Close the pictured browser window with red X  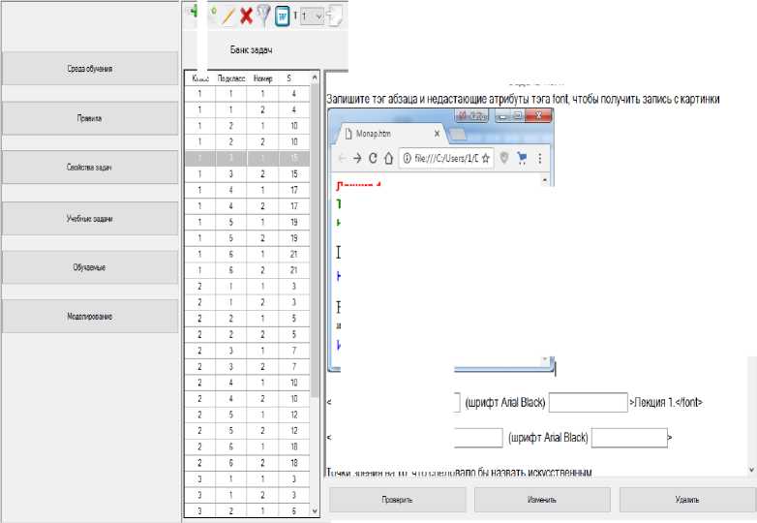point(538,115)
